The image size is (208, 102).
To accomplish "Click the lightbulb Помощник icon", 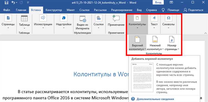I will (163, 10).
